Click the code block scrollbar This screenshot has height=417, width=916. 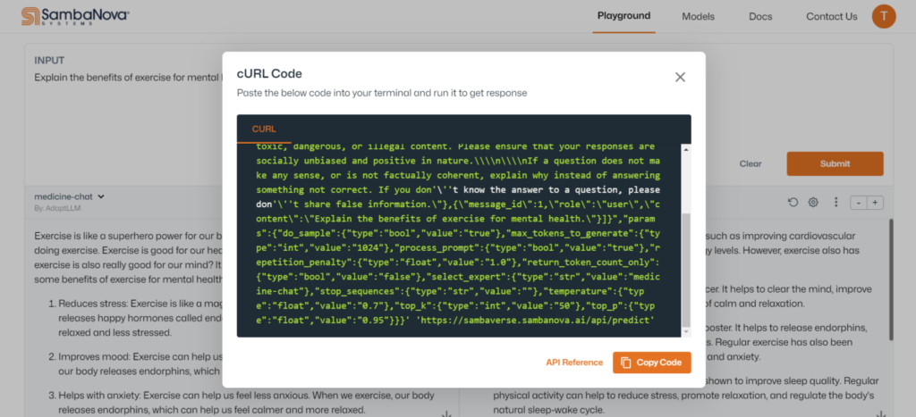pos(686,268)
